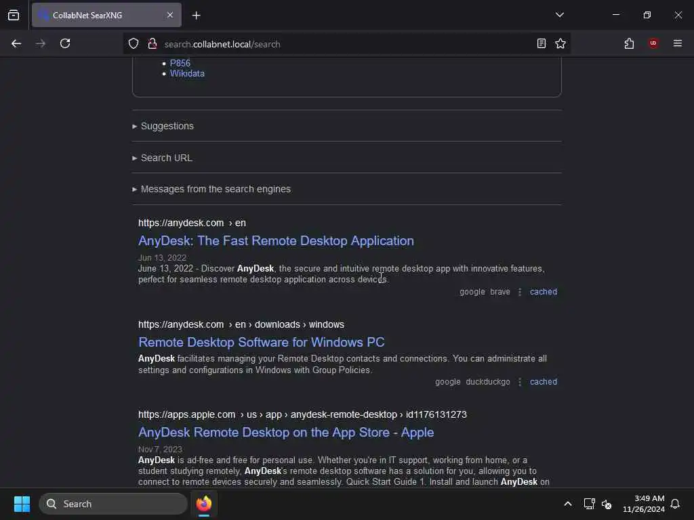Select the CollabNet SearXNG tab
The height and width of the screenshot is (520, 694).
106,15
